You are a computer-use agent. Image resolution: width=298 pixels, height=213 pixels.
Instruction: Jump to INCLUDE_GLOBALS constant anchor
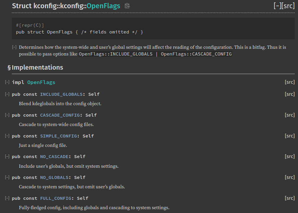[61, 94]
